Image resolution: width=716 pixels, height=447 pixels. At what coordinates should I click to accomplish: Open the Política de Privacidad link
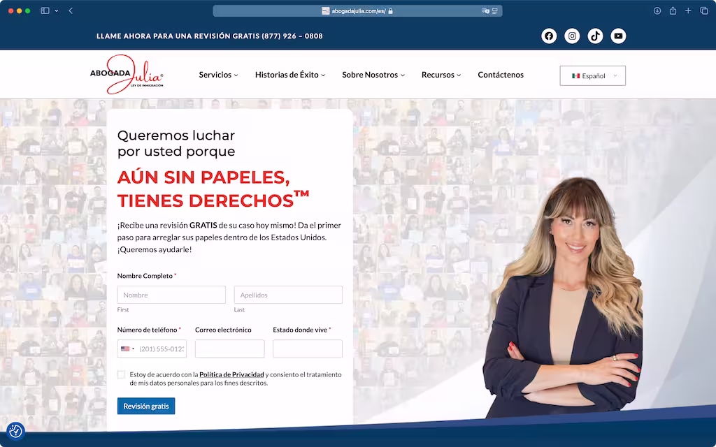tap(231, 374)
